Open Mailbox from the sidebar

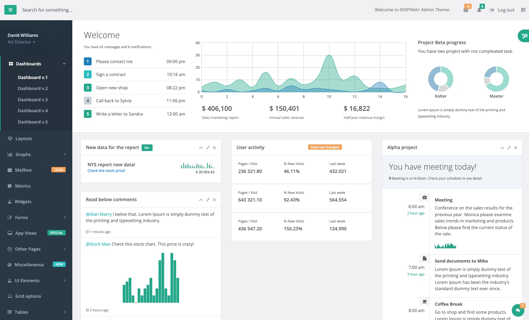click(23, 170)
